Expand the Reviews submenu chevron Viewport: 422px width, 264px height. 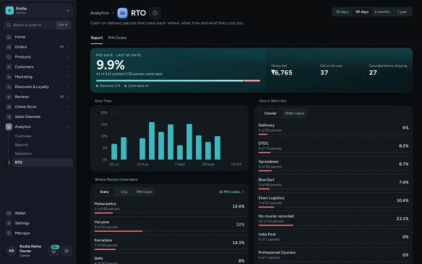pos(69,97)
